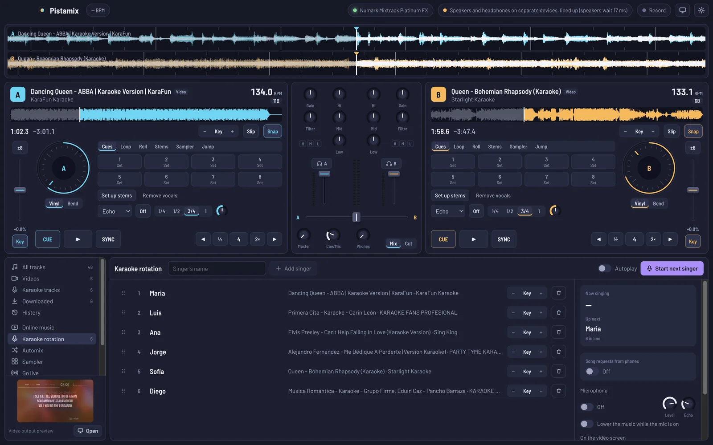The height and width of the screenshot is (445, 713).
Task: Toggle the Autoplay switch
Action: (605, 268)
